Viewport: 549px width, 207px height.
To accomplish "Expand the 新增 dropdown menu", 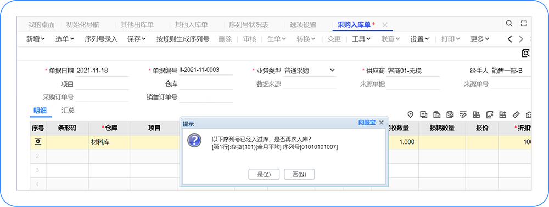I will (36, 39).
